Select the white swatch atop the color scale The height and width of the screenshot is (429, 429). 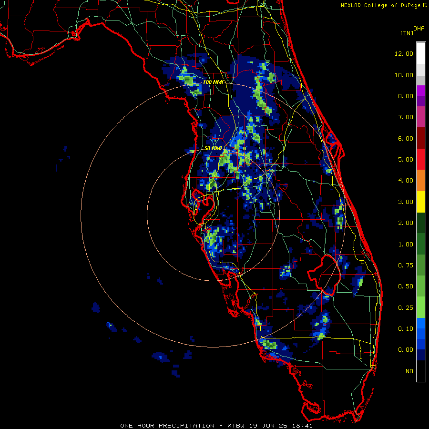tap(421, 53)
